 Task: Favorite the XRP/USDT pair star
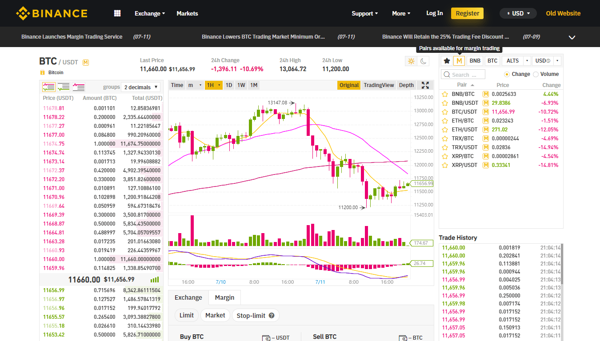pyautogui.click(x=444, y=165)
